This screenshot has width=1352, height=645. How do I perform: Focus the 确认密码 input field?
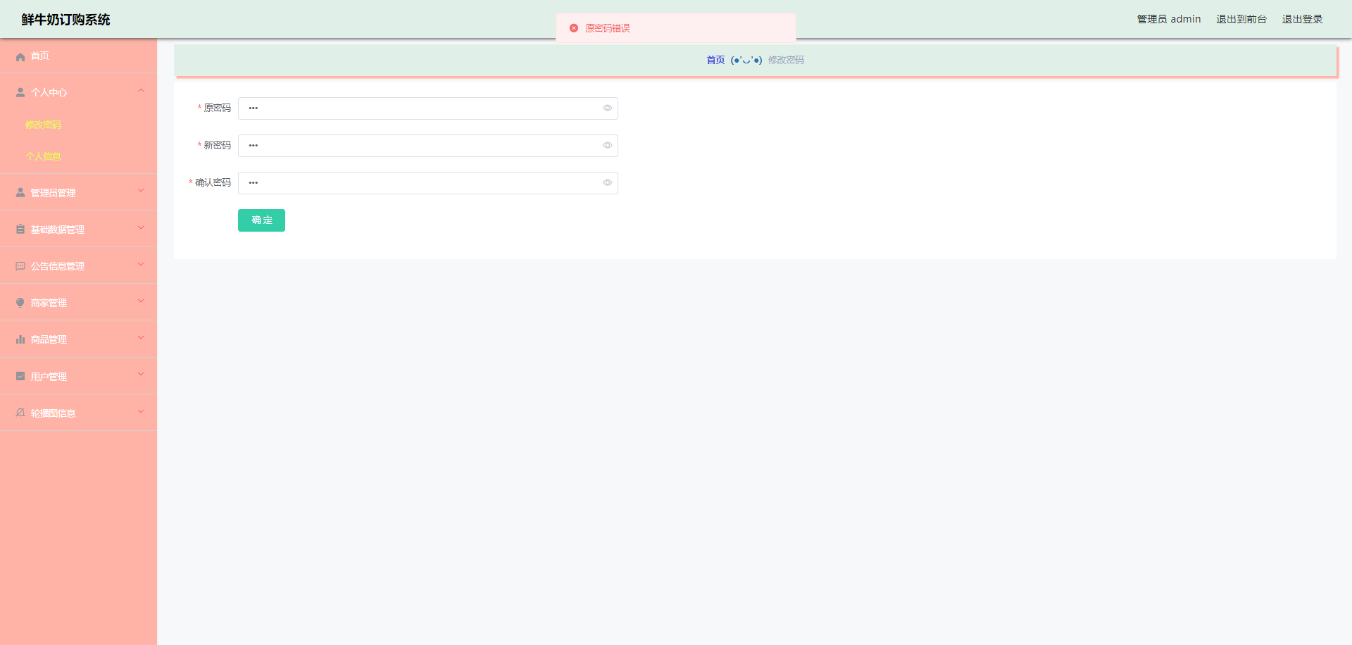point(427,183)
